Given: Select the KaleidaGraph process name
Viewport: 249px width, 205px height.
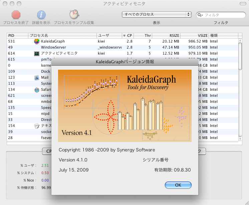Looking at the screenshot, I should (x=53, y=41).
